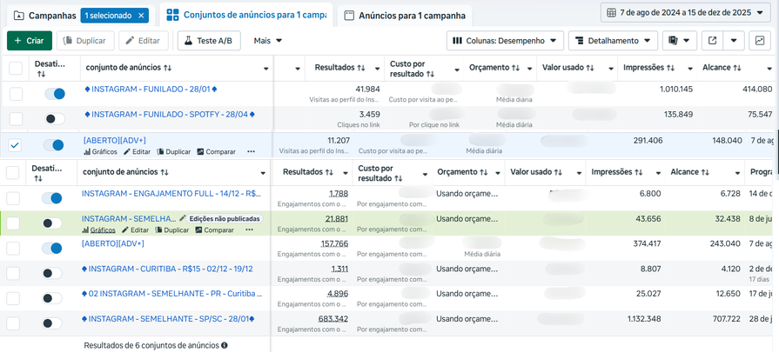Remove the '1 selecionado' filter chip
This screenshot has height=359, width=779.
pos(141,16)
